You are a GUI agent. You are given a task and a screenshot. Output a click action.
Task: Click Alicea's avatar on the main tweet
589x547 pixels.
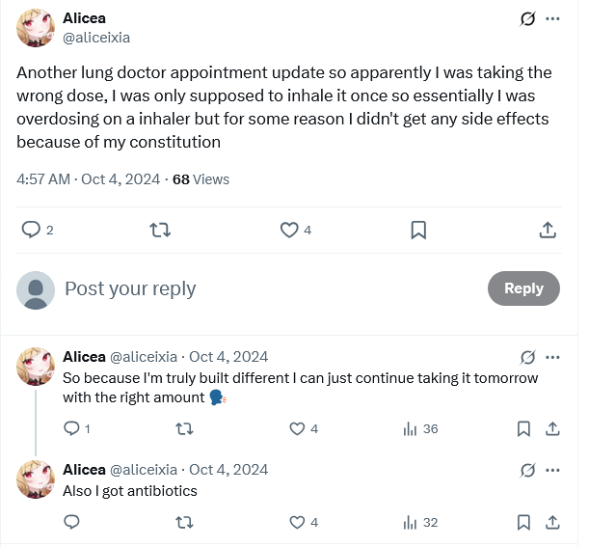[x=36, y=28]
